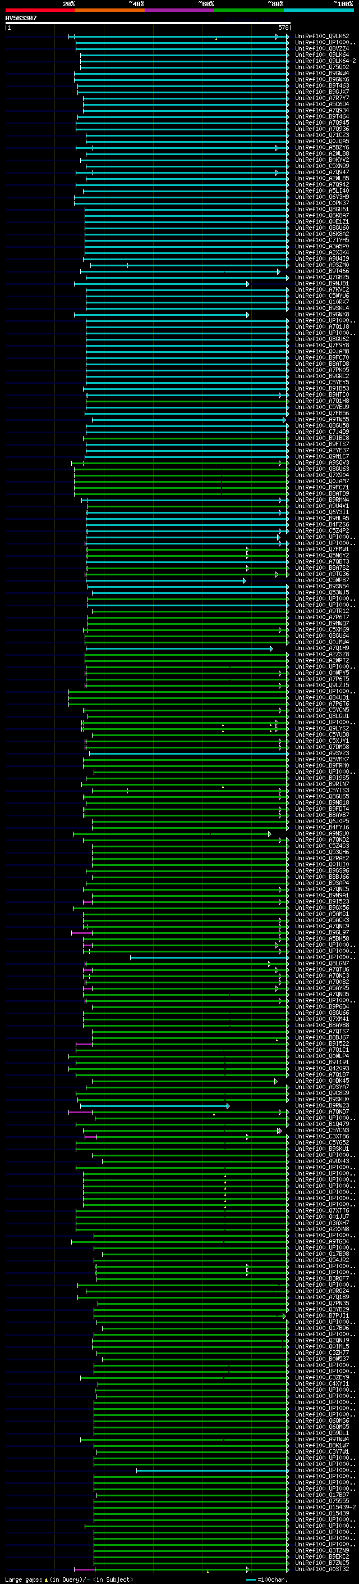The image size is (359, 1584).
Task: Click the hit label UniRef100_Q9LK62
Action: (322, 37)
